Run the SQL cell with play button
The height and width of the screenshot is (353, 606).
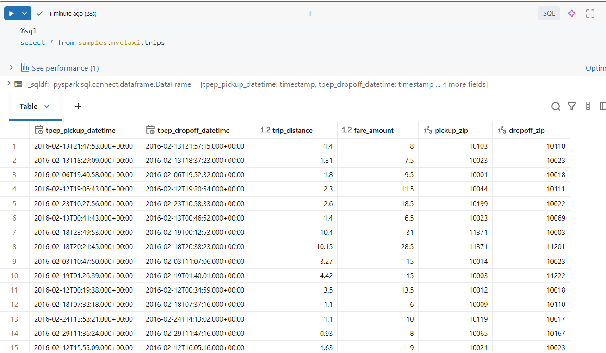tap(12, 14)
